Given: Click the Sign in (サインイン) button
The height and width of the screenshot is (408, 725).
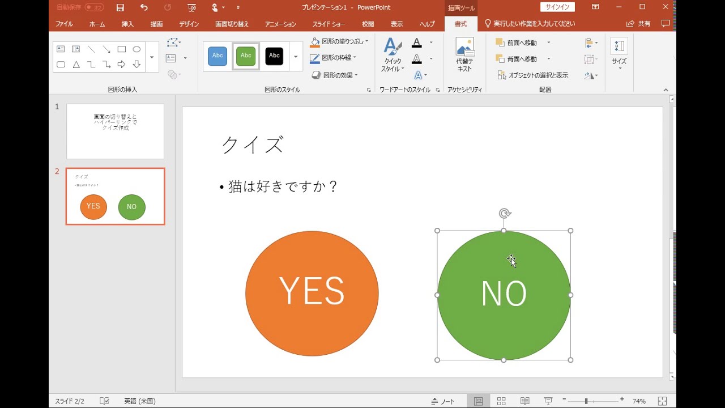Looking at the screenshot, I should (557, 7).
